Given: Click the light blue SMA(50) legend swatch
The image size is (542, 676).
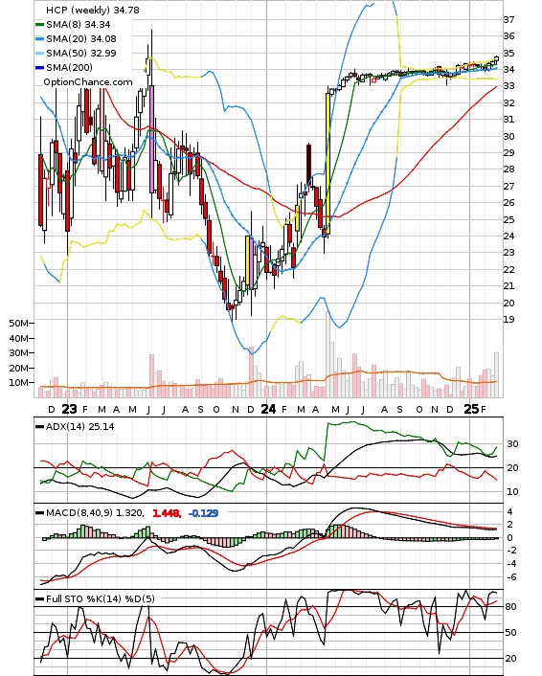Looking at the screenshot, I should [x=39, y=53].
